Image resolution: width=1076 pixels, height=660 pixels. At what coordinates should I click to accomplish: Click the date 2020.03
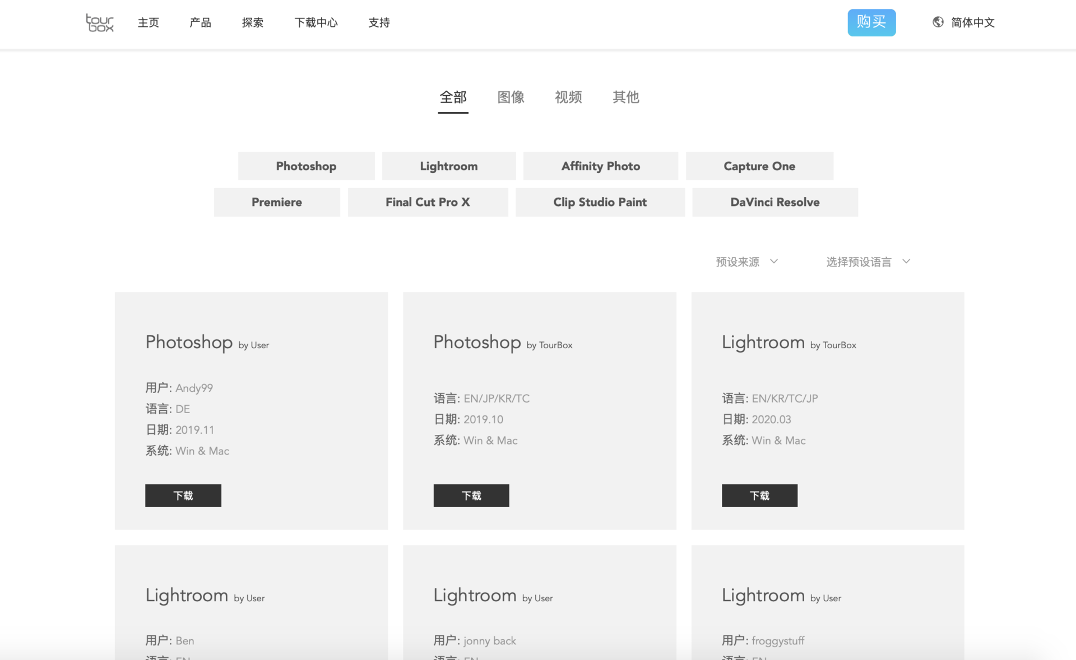coord(771,419)
